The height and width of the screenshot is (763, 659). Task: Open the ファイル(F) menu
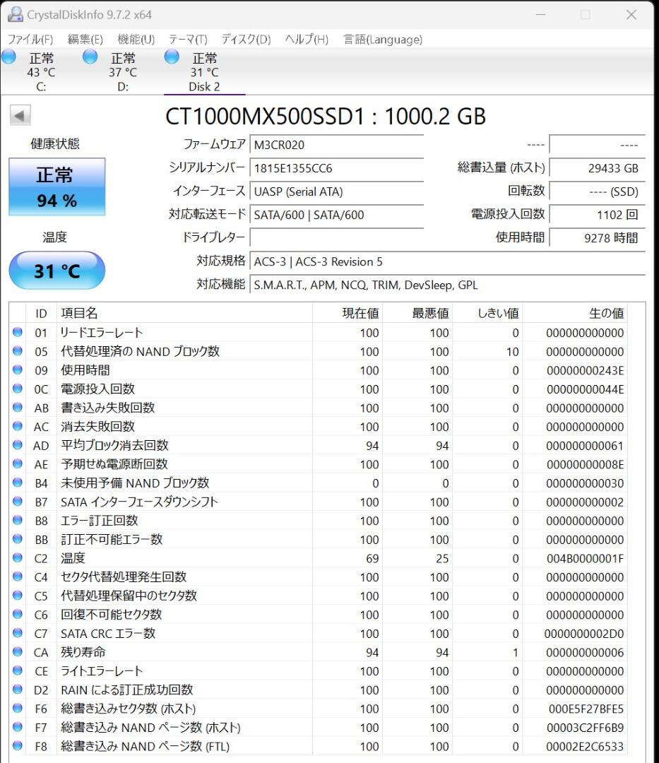click(x=30, y=40)
